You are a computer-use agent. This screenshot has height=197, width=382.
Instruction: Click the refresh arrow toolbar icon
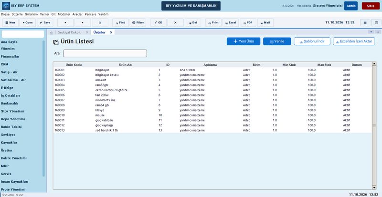[100, 22]
